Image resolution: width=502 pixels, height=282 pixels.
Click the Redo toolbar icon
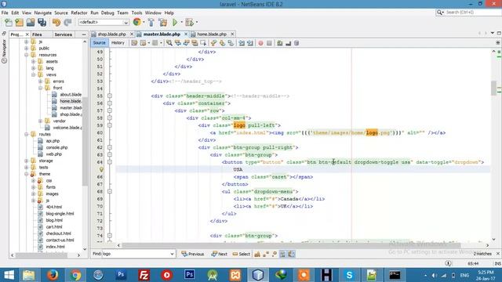(67, 23)
